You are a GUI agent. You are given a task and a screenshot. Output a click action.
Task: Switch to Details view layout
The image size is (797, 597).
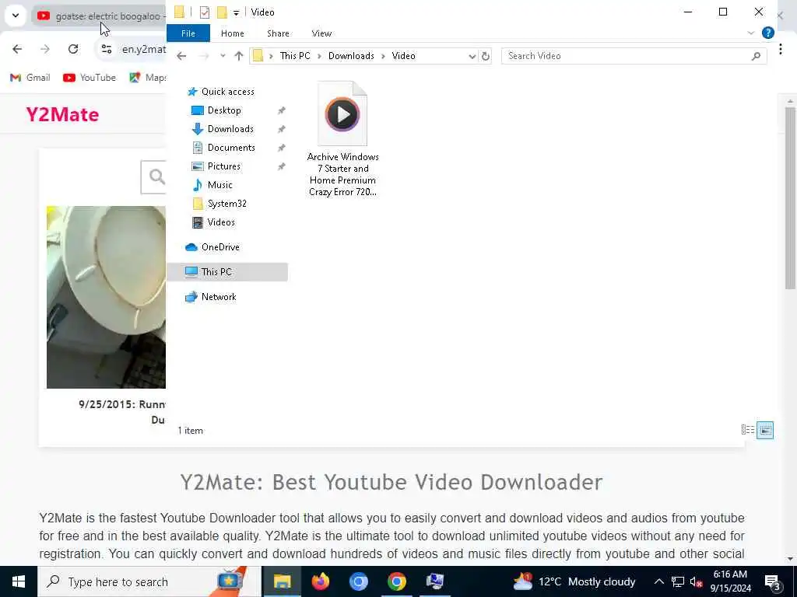click(748, 430)
